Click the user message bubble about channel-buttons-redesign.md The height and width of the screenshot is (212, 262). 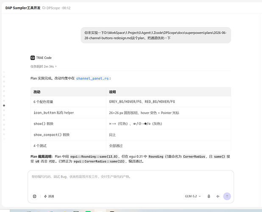coord(156,35)
